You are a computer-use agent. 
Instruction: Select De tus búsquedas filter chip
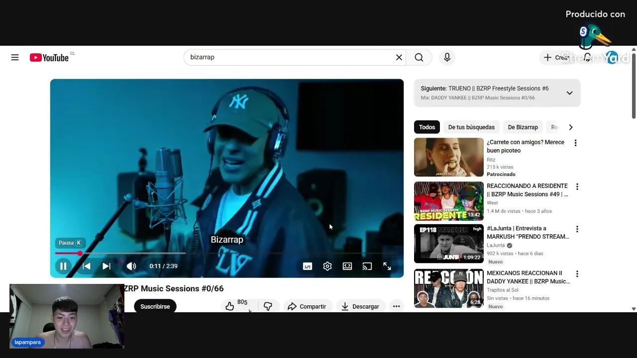(471, 127)
